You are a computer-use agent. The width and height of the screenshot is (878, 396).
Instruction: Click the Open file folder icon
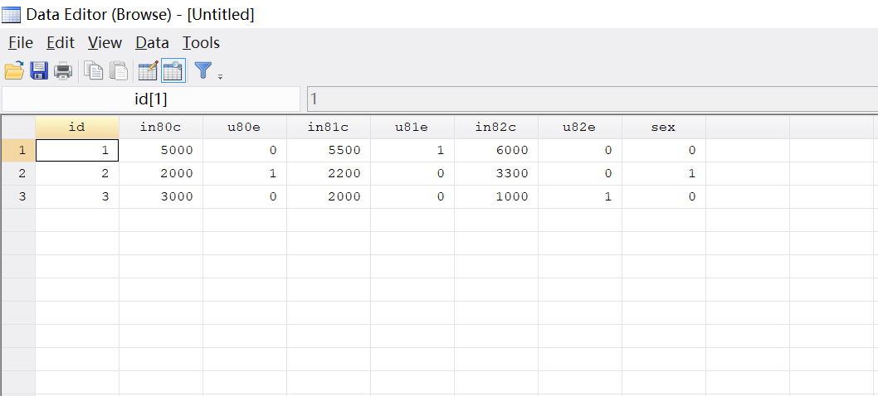point(14,71)
